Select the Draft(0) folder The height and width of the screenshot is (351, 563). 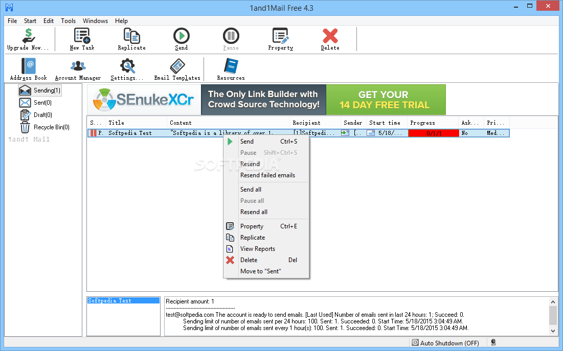pyautogui.click(x=36, y=115)
